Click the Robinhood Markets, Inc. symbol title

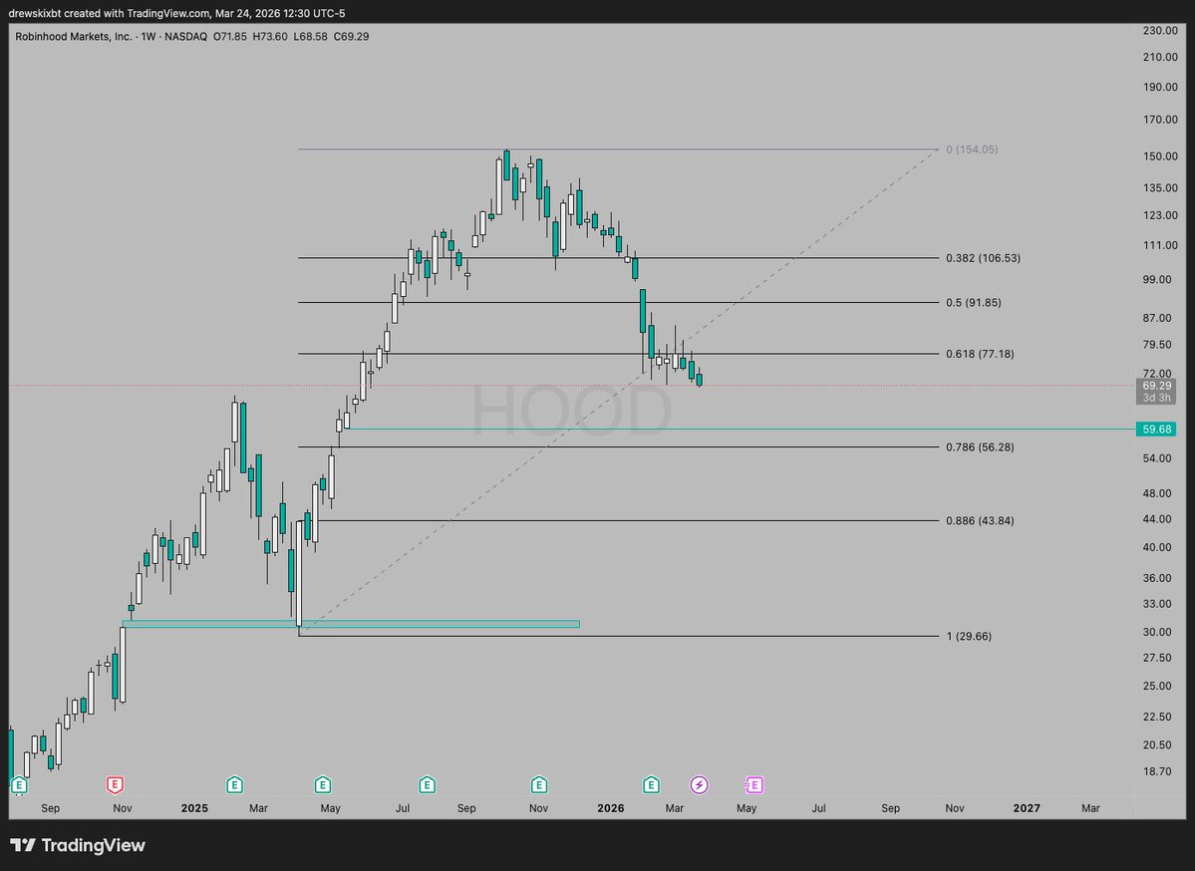(73, 36)
